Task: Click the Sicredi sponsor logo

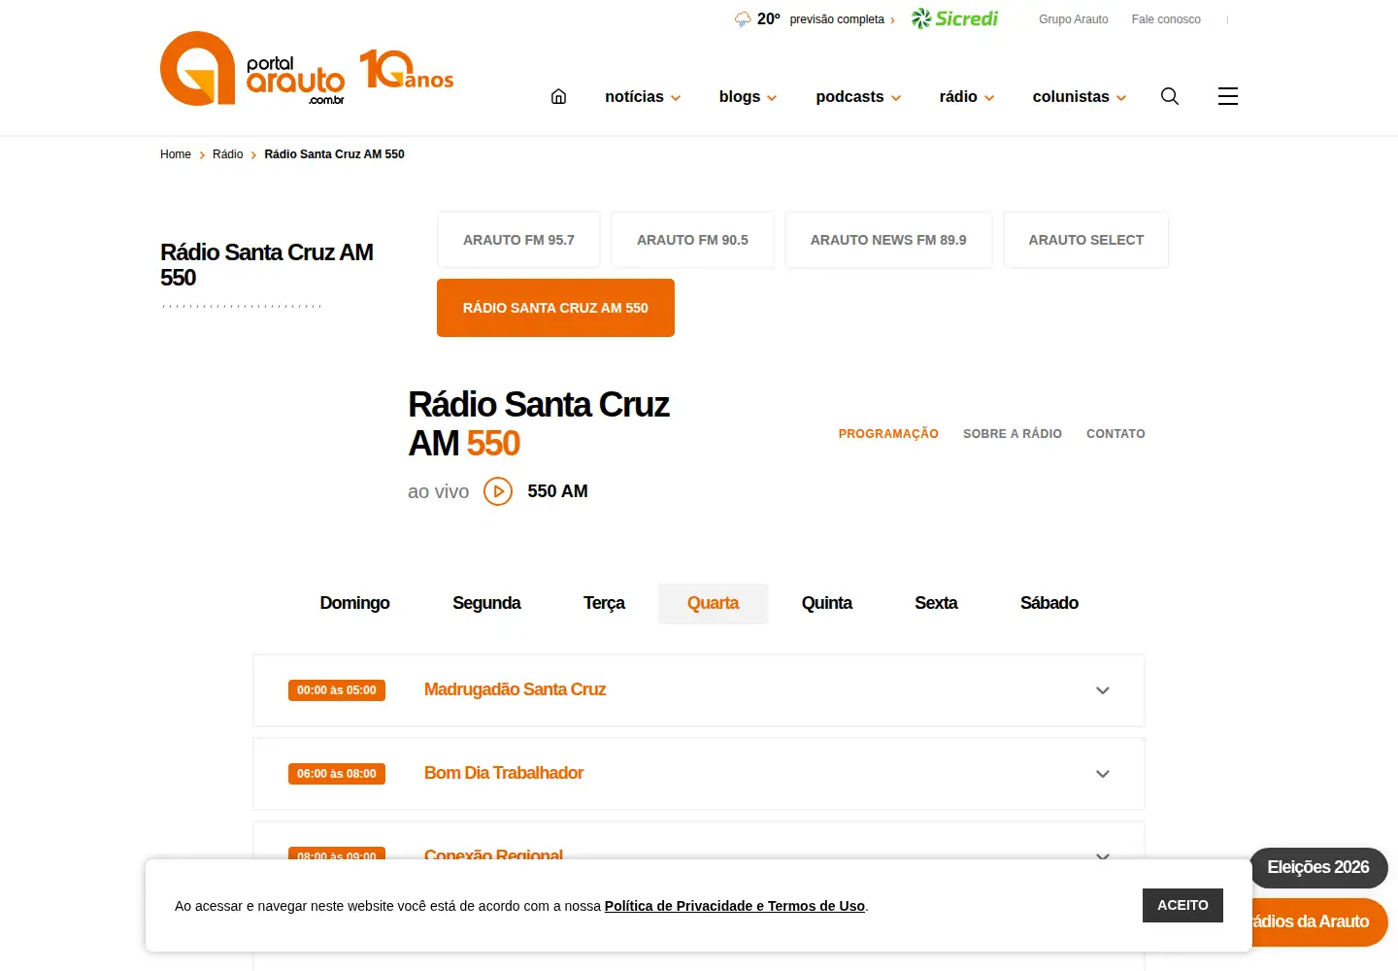Action: 954,18
